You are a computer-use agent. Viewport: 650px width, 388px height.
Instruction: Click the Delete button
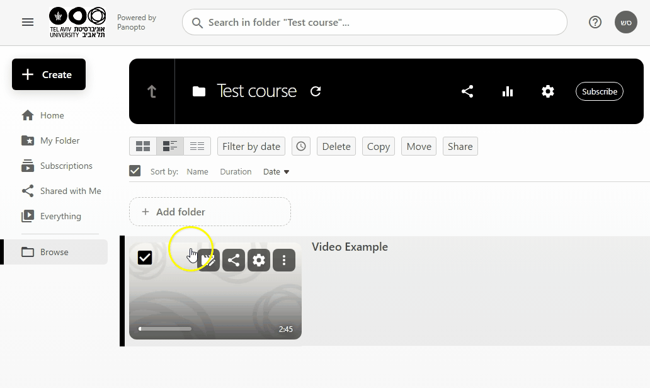pyautogui.click(x=336, y=146)
